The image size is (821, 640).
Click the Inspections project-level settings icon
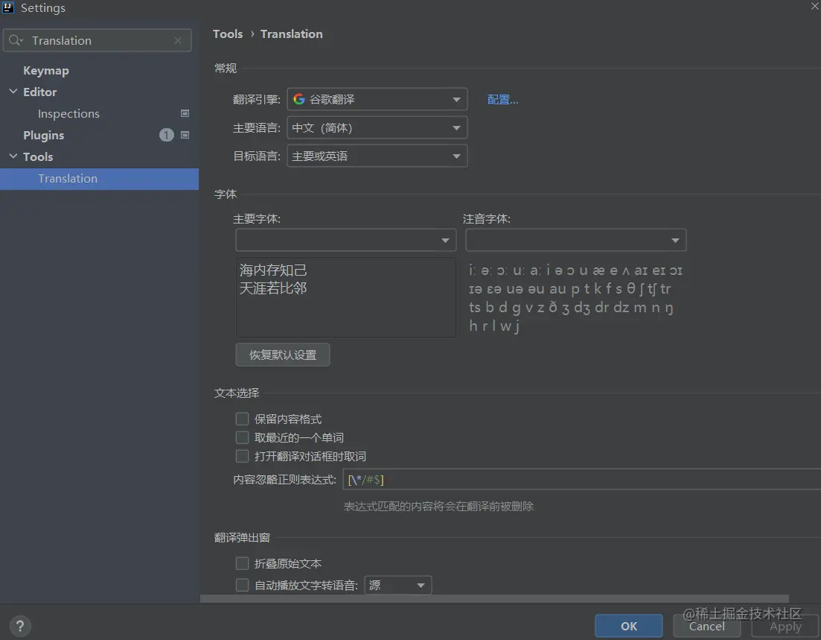tap(185, 113)
